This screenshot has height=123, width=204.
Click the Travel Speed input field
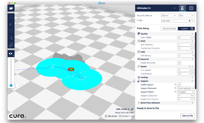[x=186, y=74]
